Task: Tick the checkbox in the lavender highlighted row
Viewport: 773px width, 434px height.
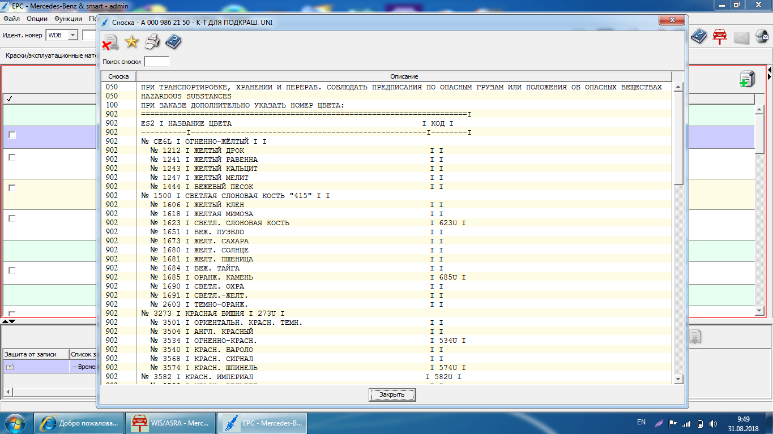Action: [12, 135]
